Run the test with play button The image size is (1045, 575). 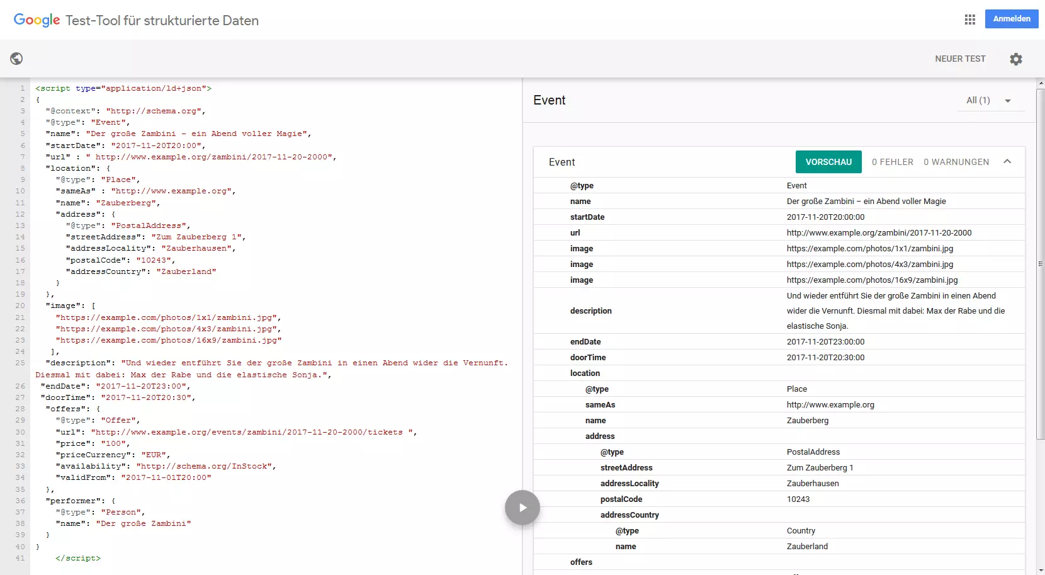tap(522, 508)
